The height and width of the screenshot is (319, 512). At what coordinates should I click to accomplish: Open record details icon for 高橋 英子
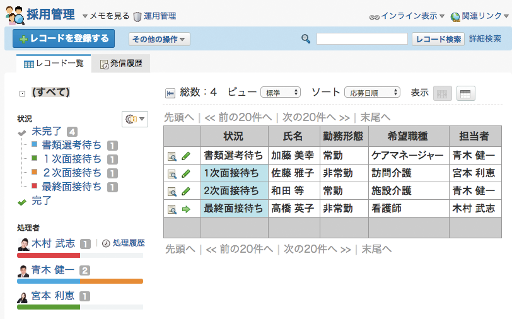[172, 209]
